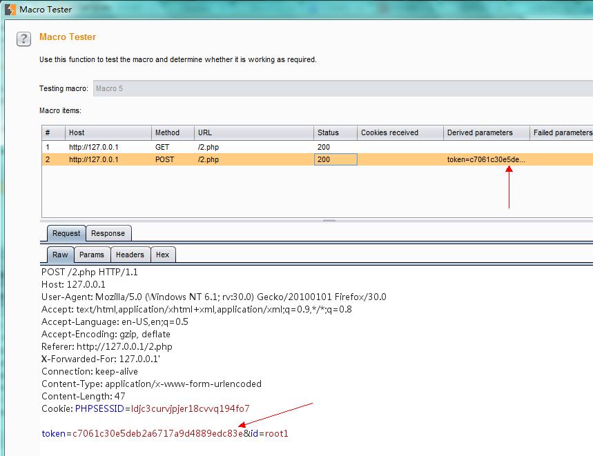This screenshot has width=593, height=456.
Task: Switch to the Response tab
Action: pyautogui.click(x=108, y=233)
